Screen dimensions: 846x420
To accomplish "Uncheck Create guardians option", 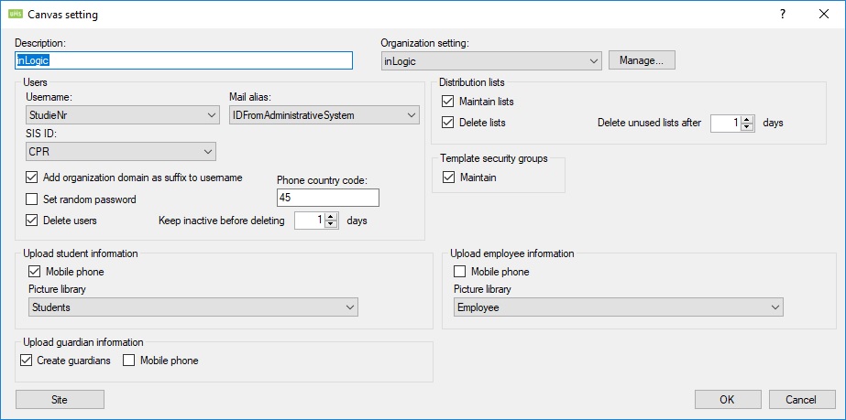I will (x=27, y=361).
